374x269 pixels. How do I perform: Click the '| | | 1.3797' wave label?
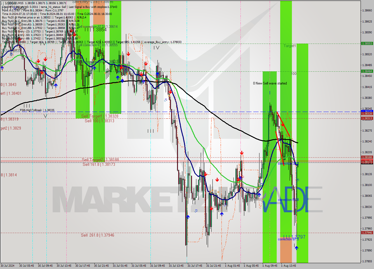(x=294, y=237)
